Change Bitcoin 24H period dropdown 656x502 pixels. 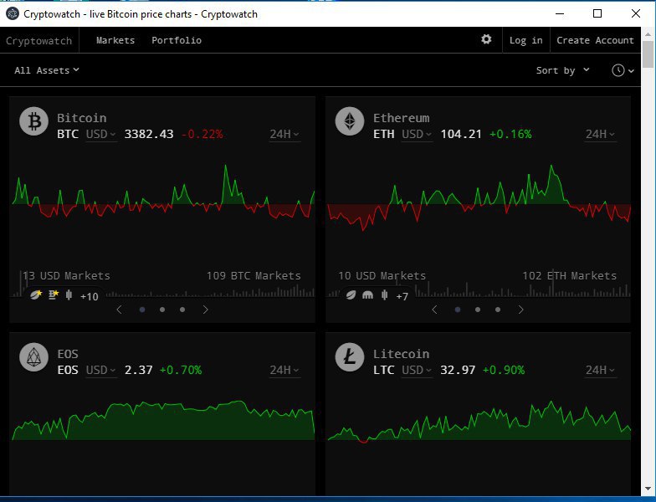[x=284, y=134]
